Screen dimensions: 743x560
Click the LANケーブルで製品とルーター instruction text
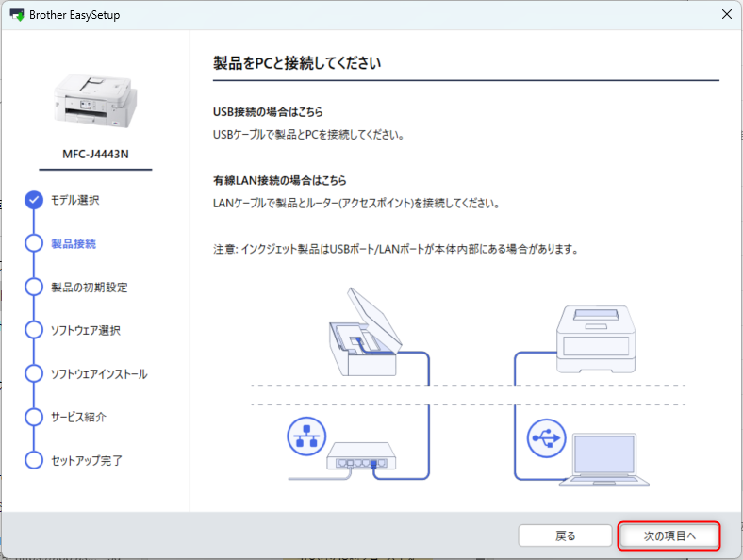coord(355,204)
